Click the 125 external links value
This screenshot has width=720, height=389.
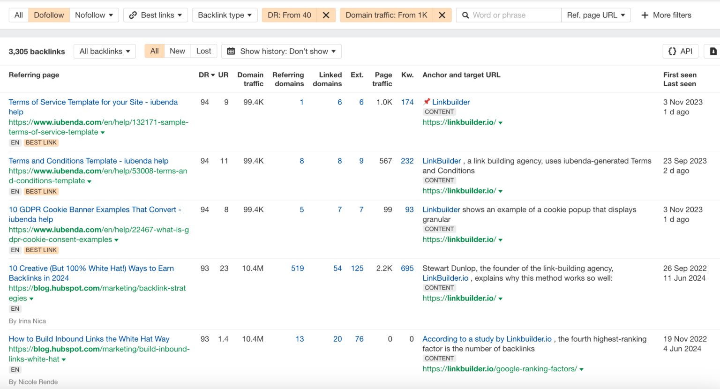[x=357, y=269]
